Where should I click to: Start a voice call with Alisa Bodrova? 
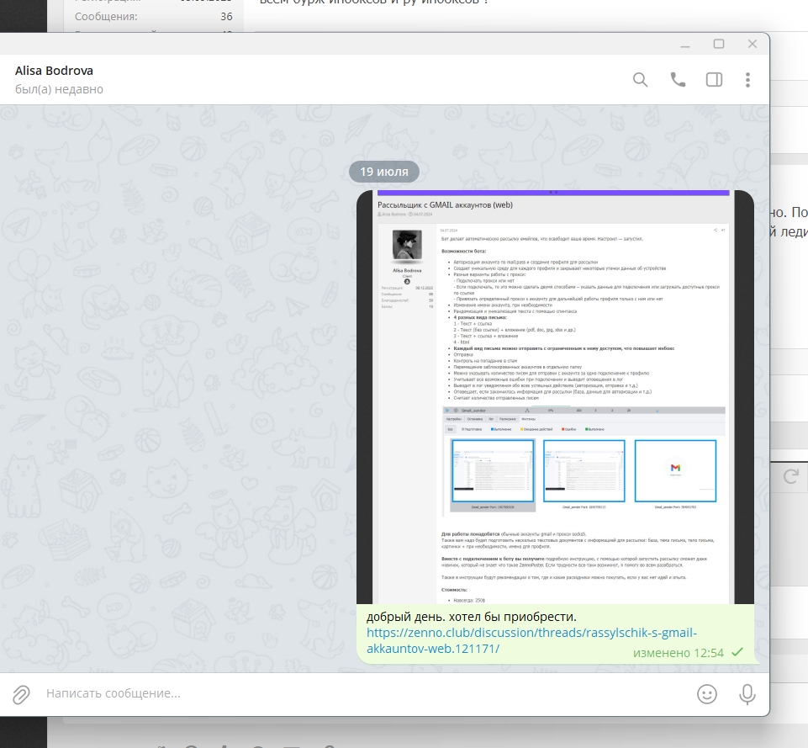pos(678,80)
